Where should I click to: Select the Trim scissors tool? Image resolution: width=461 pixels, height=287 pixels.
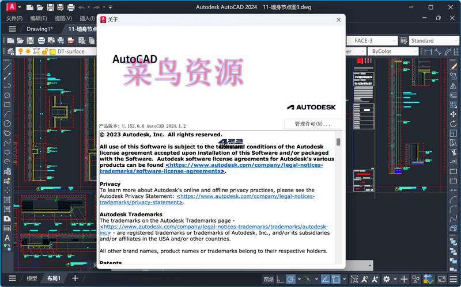(x=454, y=152)
